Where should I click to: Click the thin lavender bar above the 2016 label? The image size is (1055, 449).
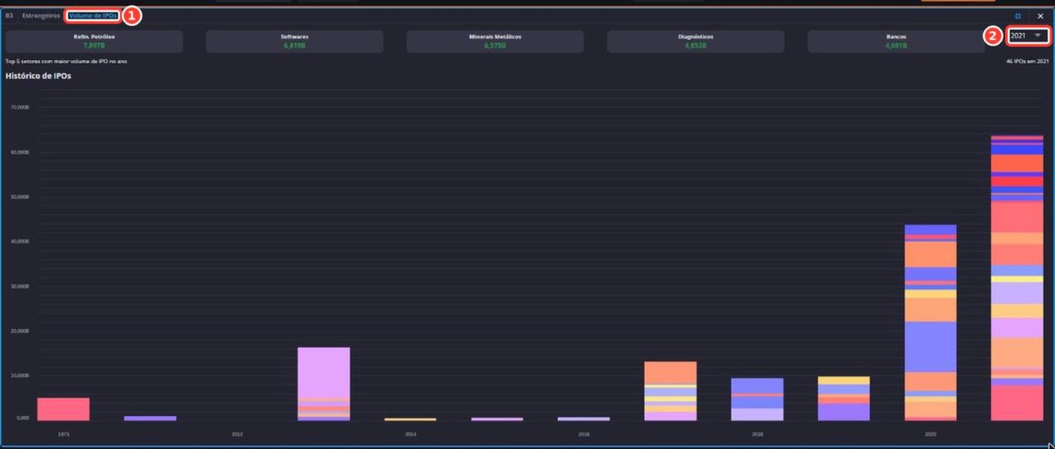point(583,418)
